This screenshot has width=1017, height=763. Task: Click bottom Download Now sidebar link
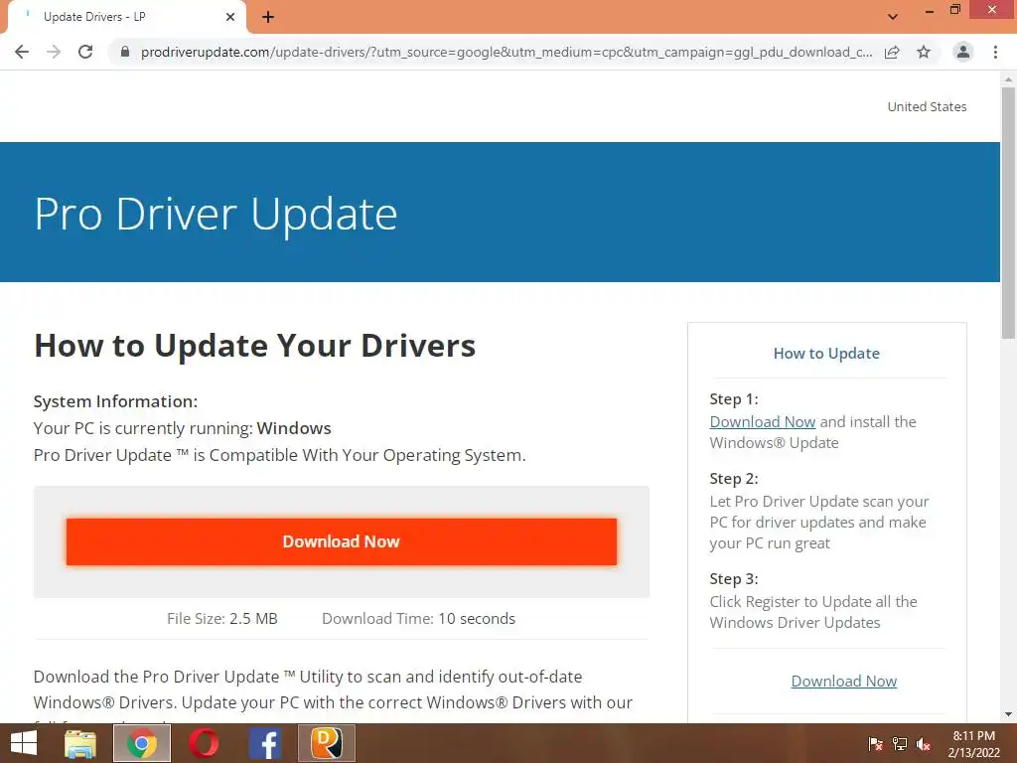pos(844,682)
